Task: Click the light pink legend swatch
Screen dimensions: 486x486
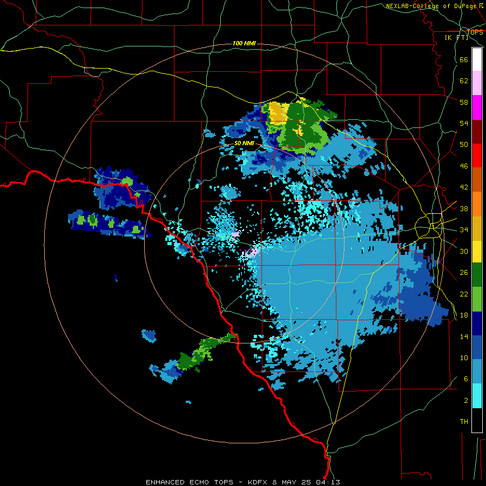Action: tap(477, 83)
